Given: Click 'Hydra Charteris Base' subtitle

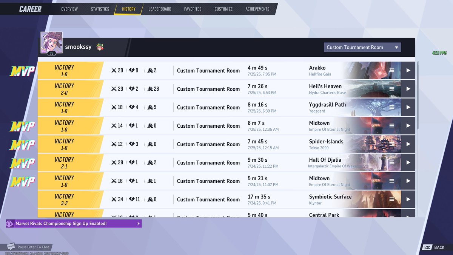Looking at the screenshot, I should pos(327,93).
